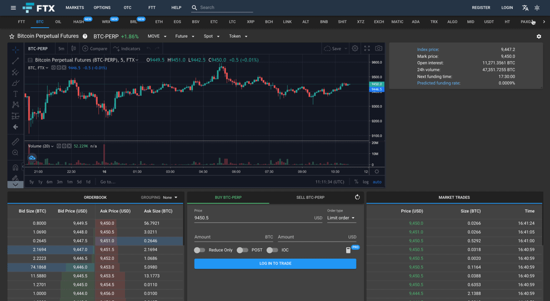Open the MARKETS menu
550x301 pixels.
[74, 7]
